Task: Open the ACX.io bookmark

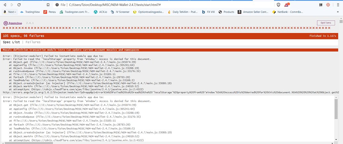Action: (100, 12)
